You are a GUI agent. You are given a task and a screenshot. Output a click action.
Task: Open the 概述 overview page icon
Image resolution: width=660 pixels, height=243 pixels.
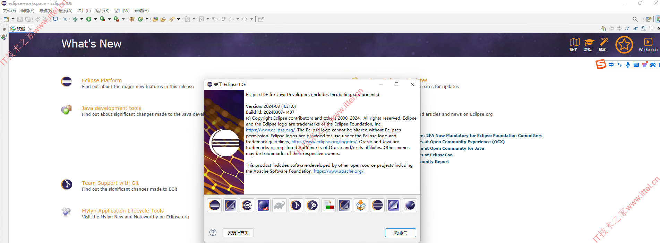pos(575,45)
